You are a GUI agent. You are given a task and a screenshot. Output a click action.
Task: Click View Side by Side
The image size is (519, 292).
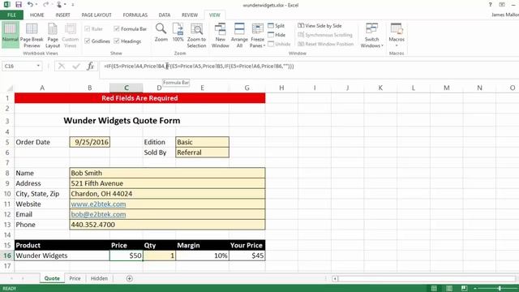click(x=320, y=25)
